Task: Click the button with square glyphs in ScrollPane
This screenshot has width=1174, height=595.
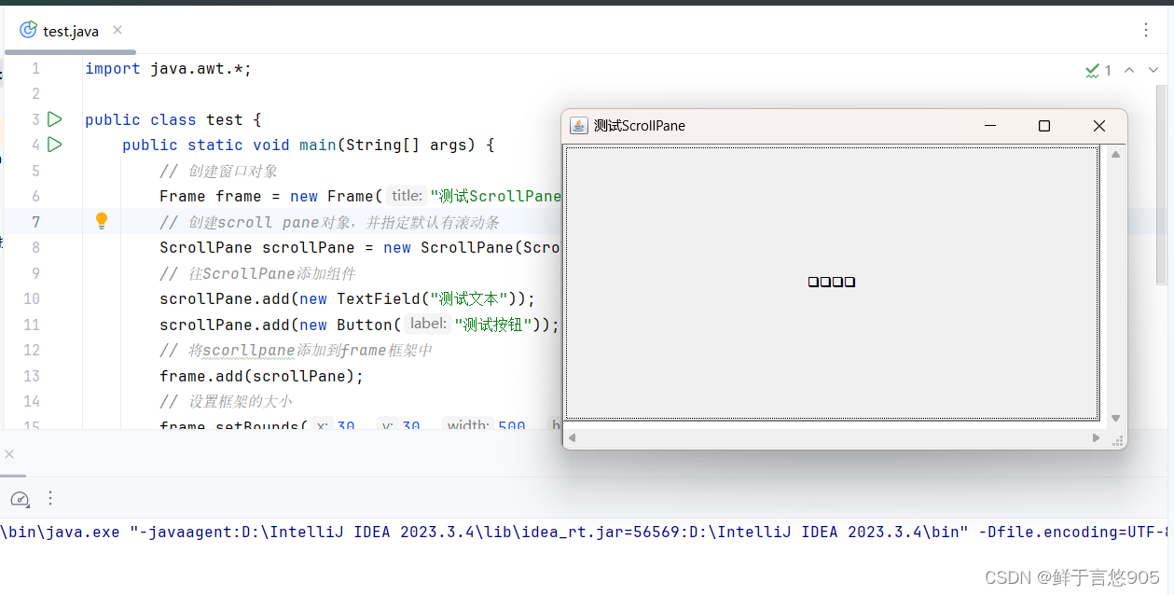Action: click(832, 282)
